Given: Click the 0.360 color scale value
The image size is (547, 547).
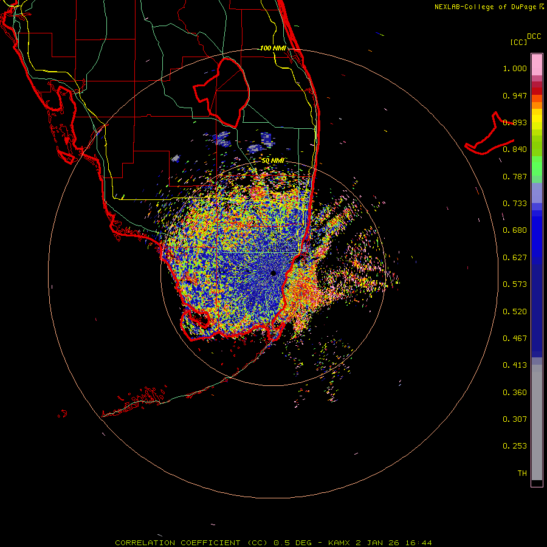Looking at the screenshot, I should click(515, 393).
